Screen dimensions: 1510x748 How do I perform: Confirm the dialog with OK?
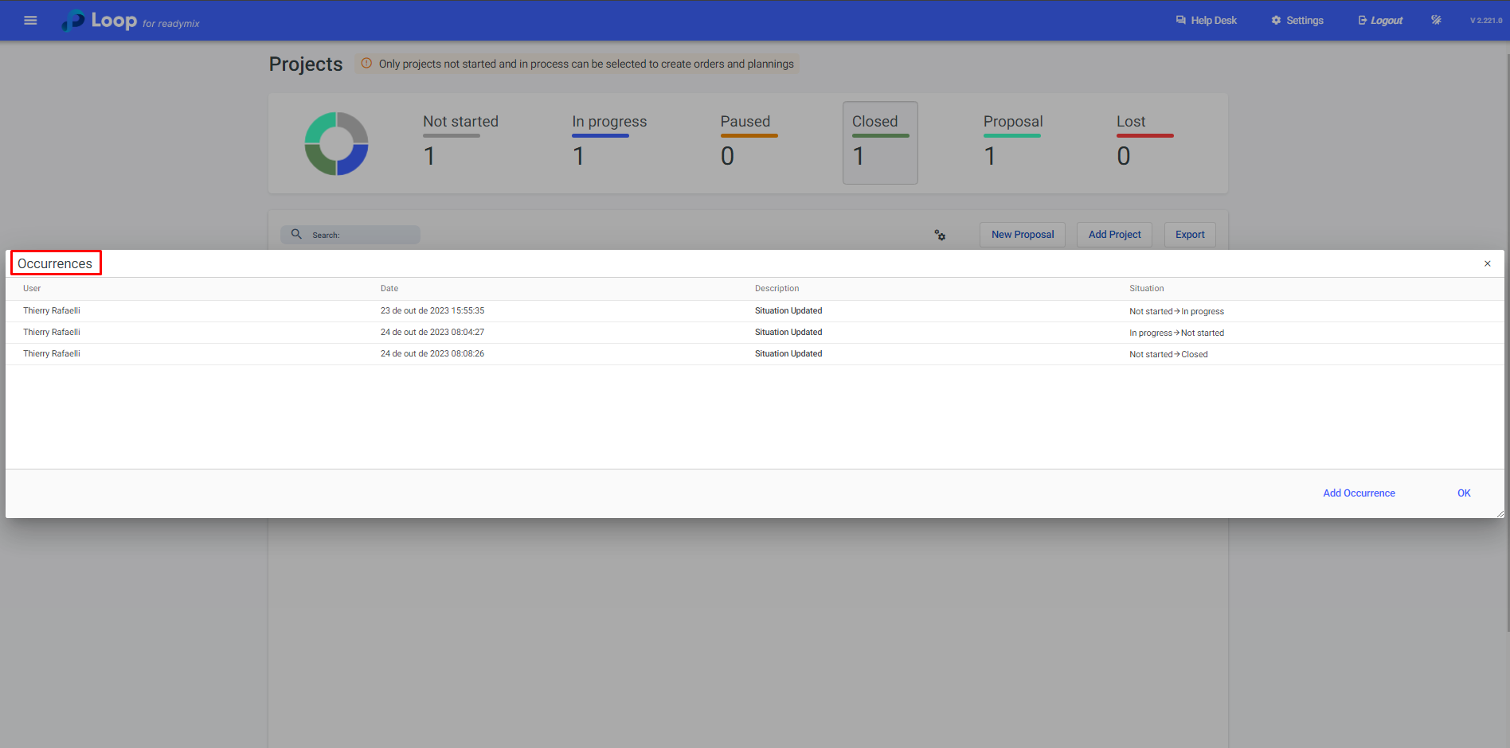[x=1464, y=493]
